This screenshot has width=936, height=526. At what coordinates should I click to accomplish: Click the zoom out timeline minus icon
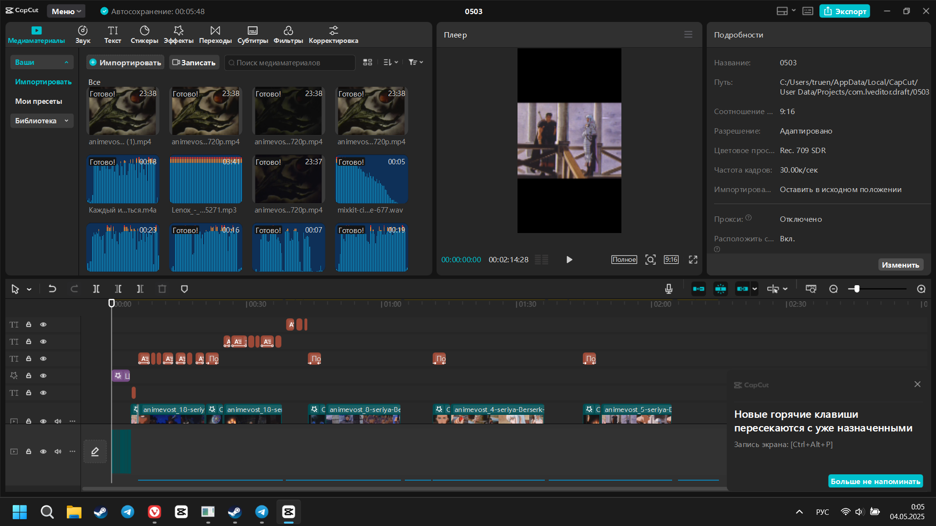click(834, 289)
